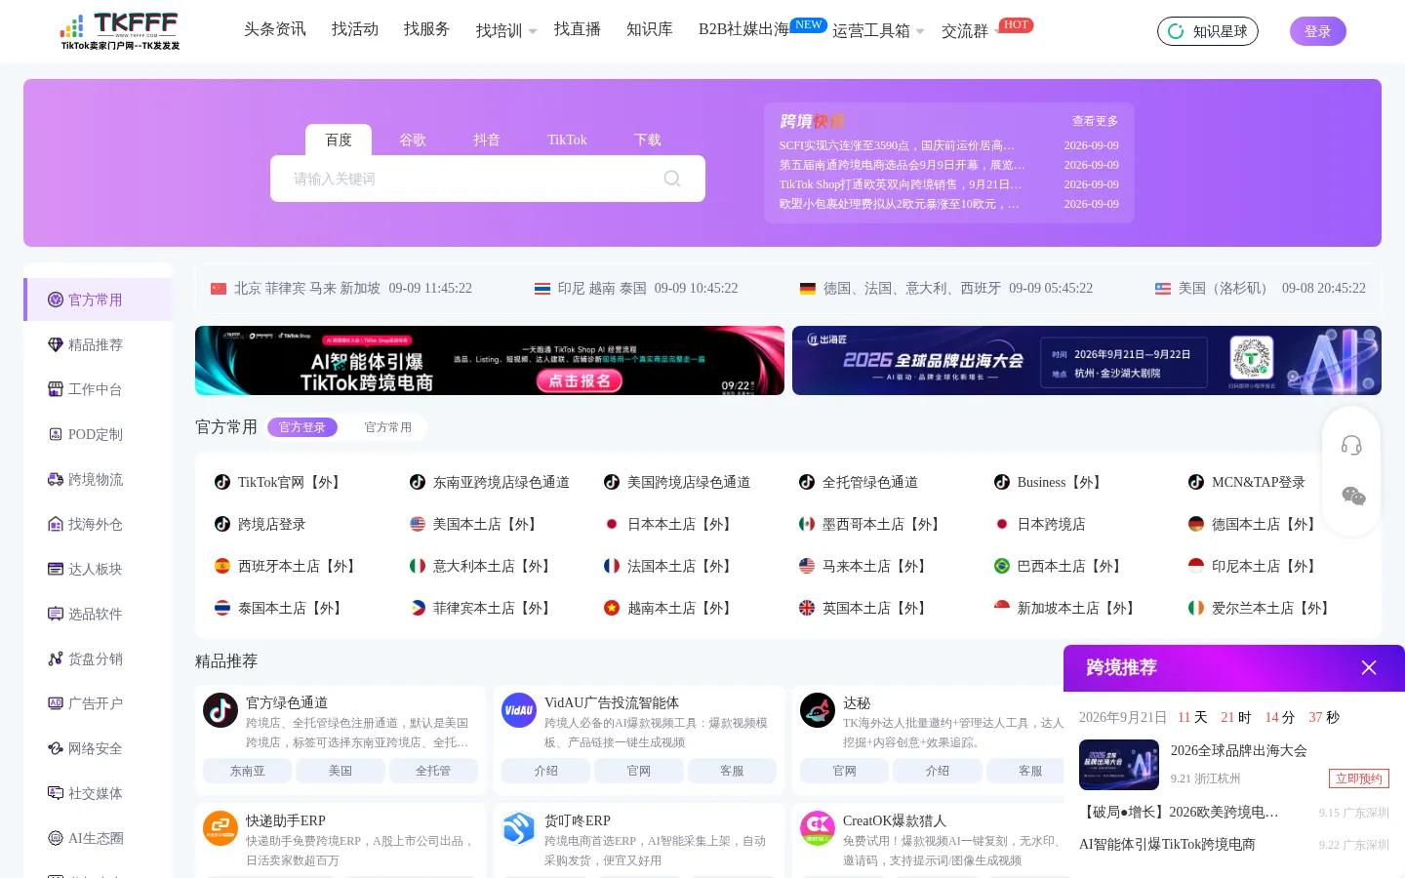The width and height of the screenshot is (1405, 878).
Task: Click the purple 登录 button
Action: [x=1318, y=31]
